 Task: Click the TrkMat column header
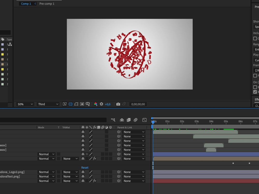[x=66, y=127]
